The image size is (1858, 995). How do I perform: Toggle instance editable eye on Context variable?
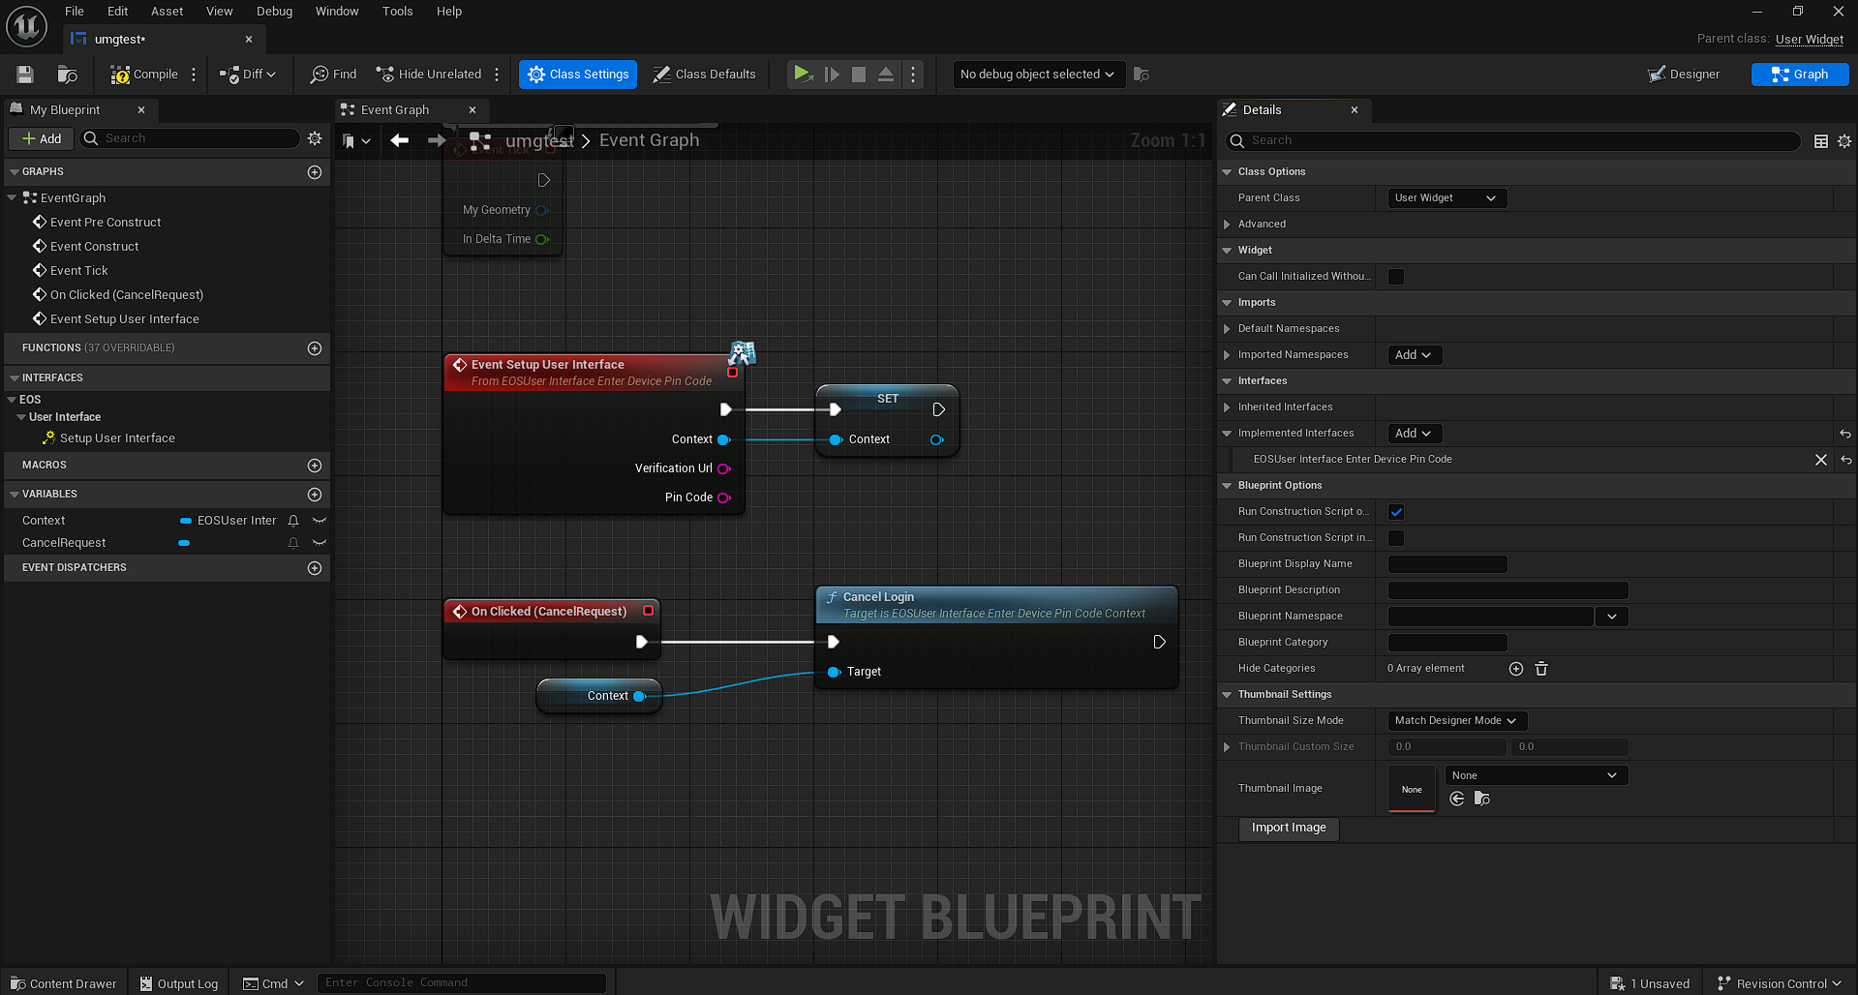click(320, 520)
